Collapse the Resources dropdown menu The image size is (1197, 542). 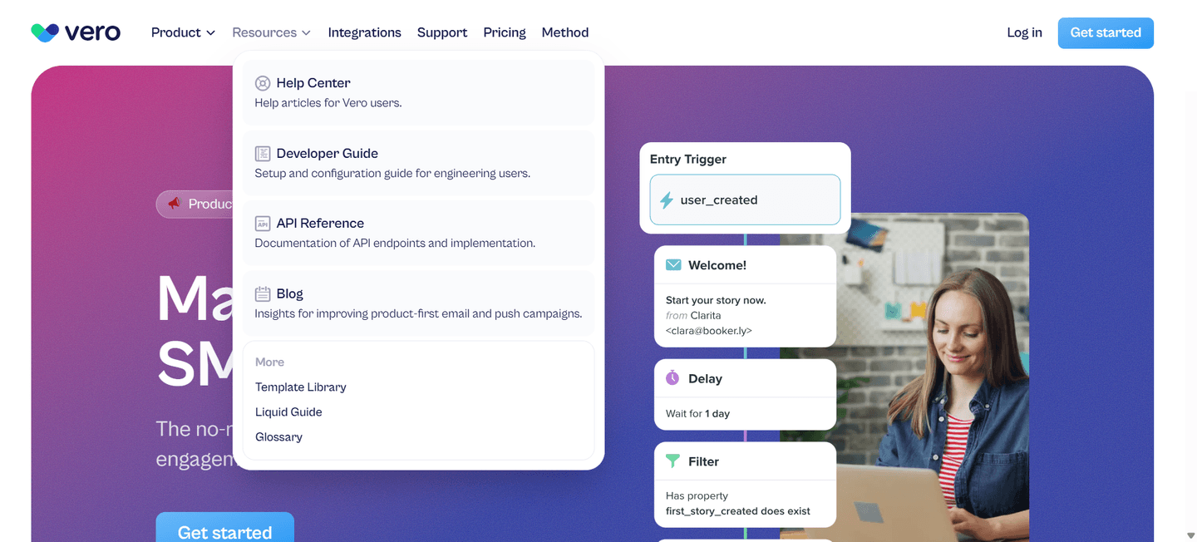[272, 32]
